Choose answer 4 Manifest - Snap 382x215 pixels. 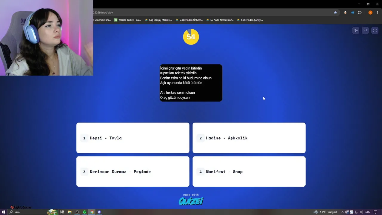pos(249,171)
